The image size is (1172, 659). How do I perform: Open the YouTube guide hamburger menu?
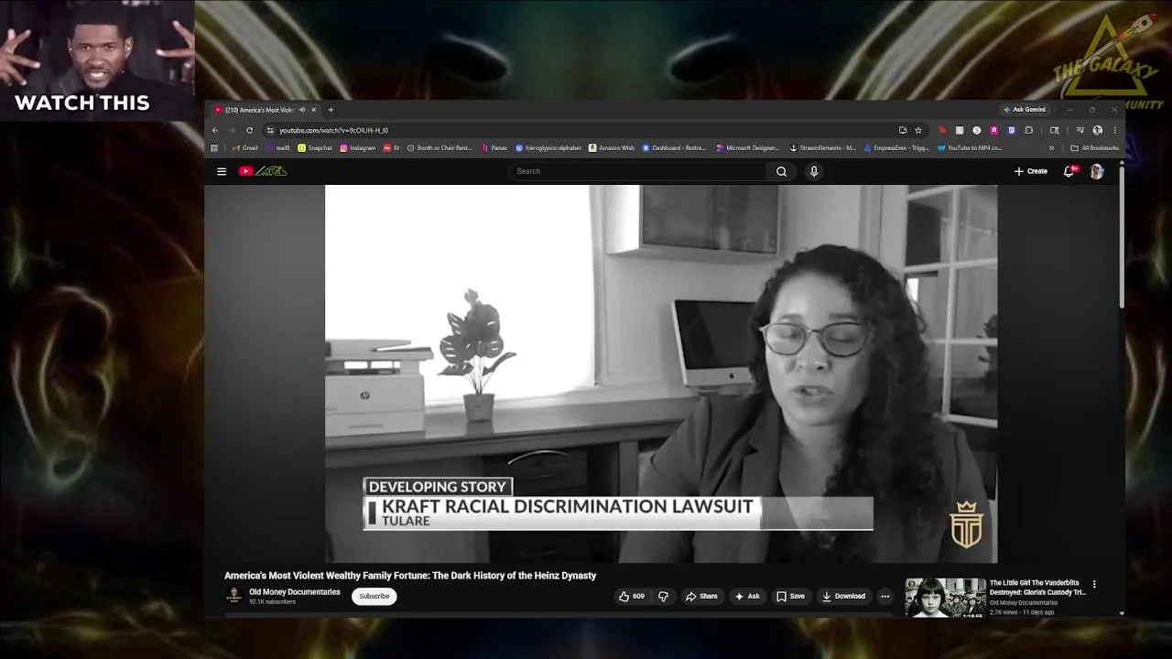[221, 171]
